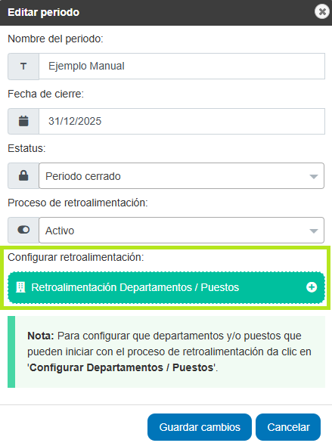Click the toggle switch icon beside Activo
The image size is (332, 446).
click(23, 230)
